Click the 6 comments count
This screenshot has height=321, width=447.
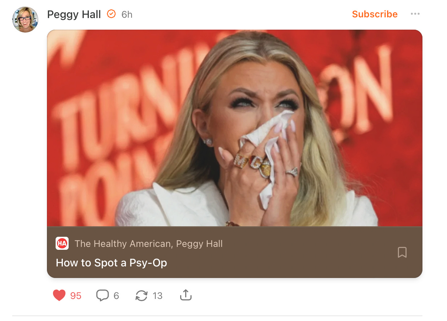(x=116, y=296)
